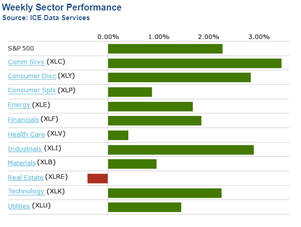Click the Comm Srvs performance bar
301x227 pixels.
(x=194, y=63)
